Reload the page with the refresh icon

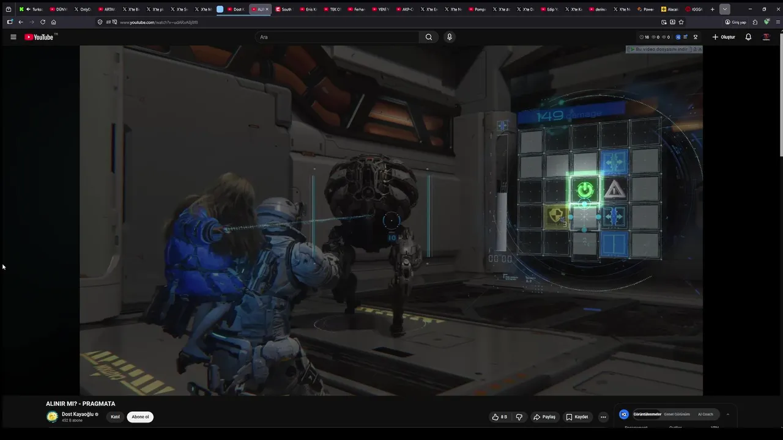(x=43, y=22)
